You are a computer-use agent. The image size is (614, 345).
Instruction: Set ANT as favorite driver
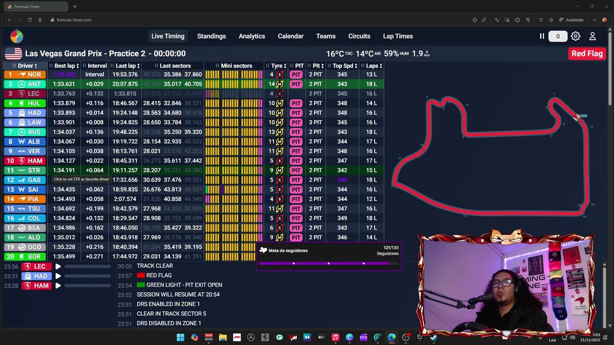click(25, 84)
